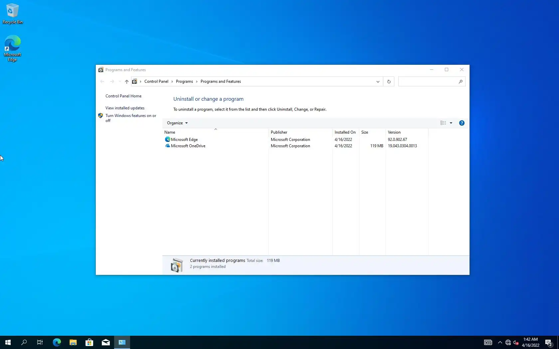559x349 pixels.
Task: Click Edge's 4/16/2022 installed date cell
Action: pyautogui.click(x=343, y=140)
